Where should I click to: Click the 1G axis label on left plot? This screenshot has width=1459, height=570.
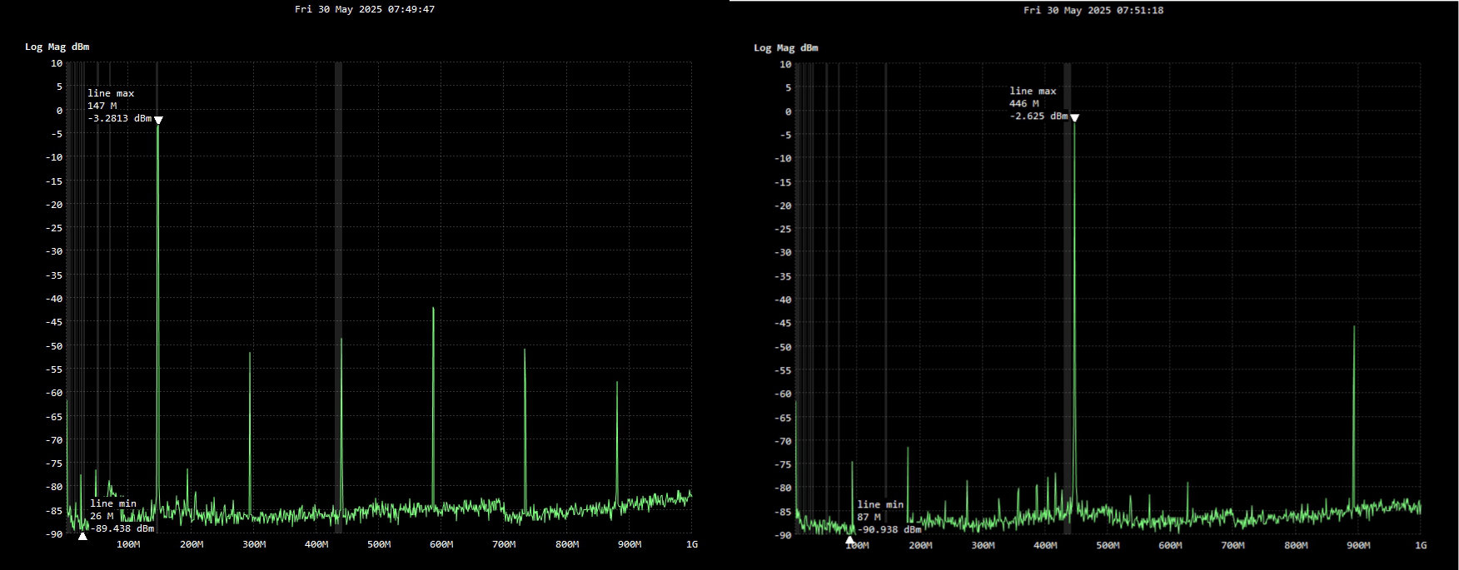[691, 544]
